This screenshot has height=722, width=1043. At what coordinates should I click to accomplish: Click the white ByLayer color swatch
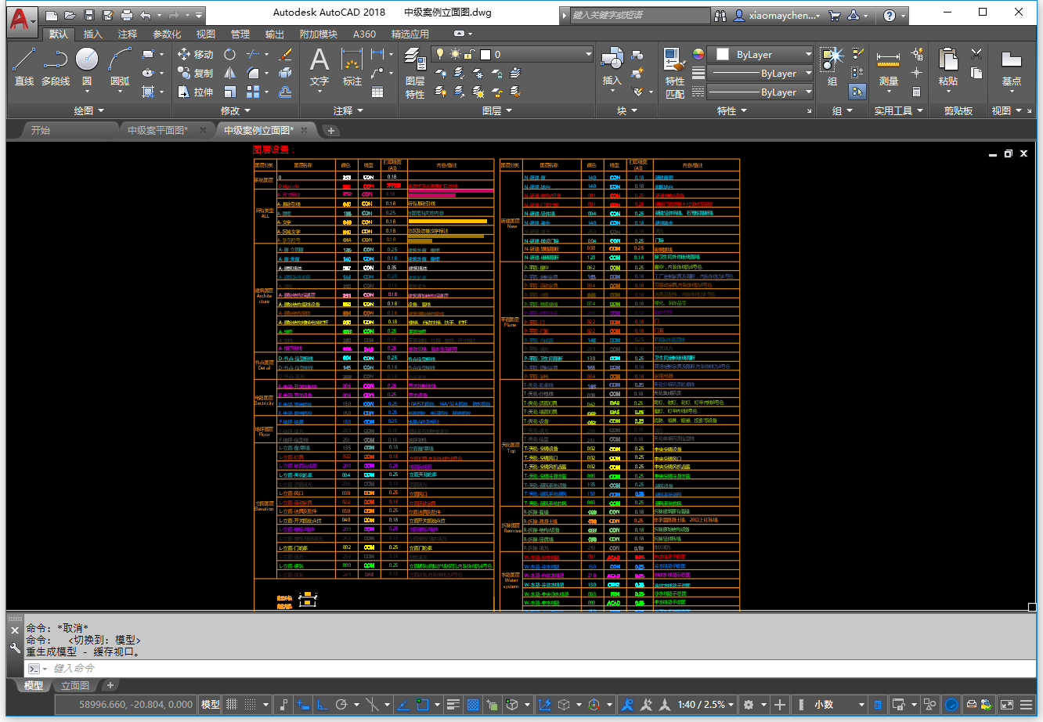(x=723, y=54)
